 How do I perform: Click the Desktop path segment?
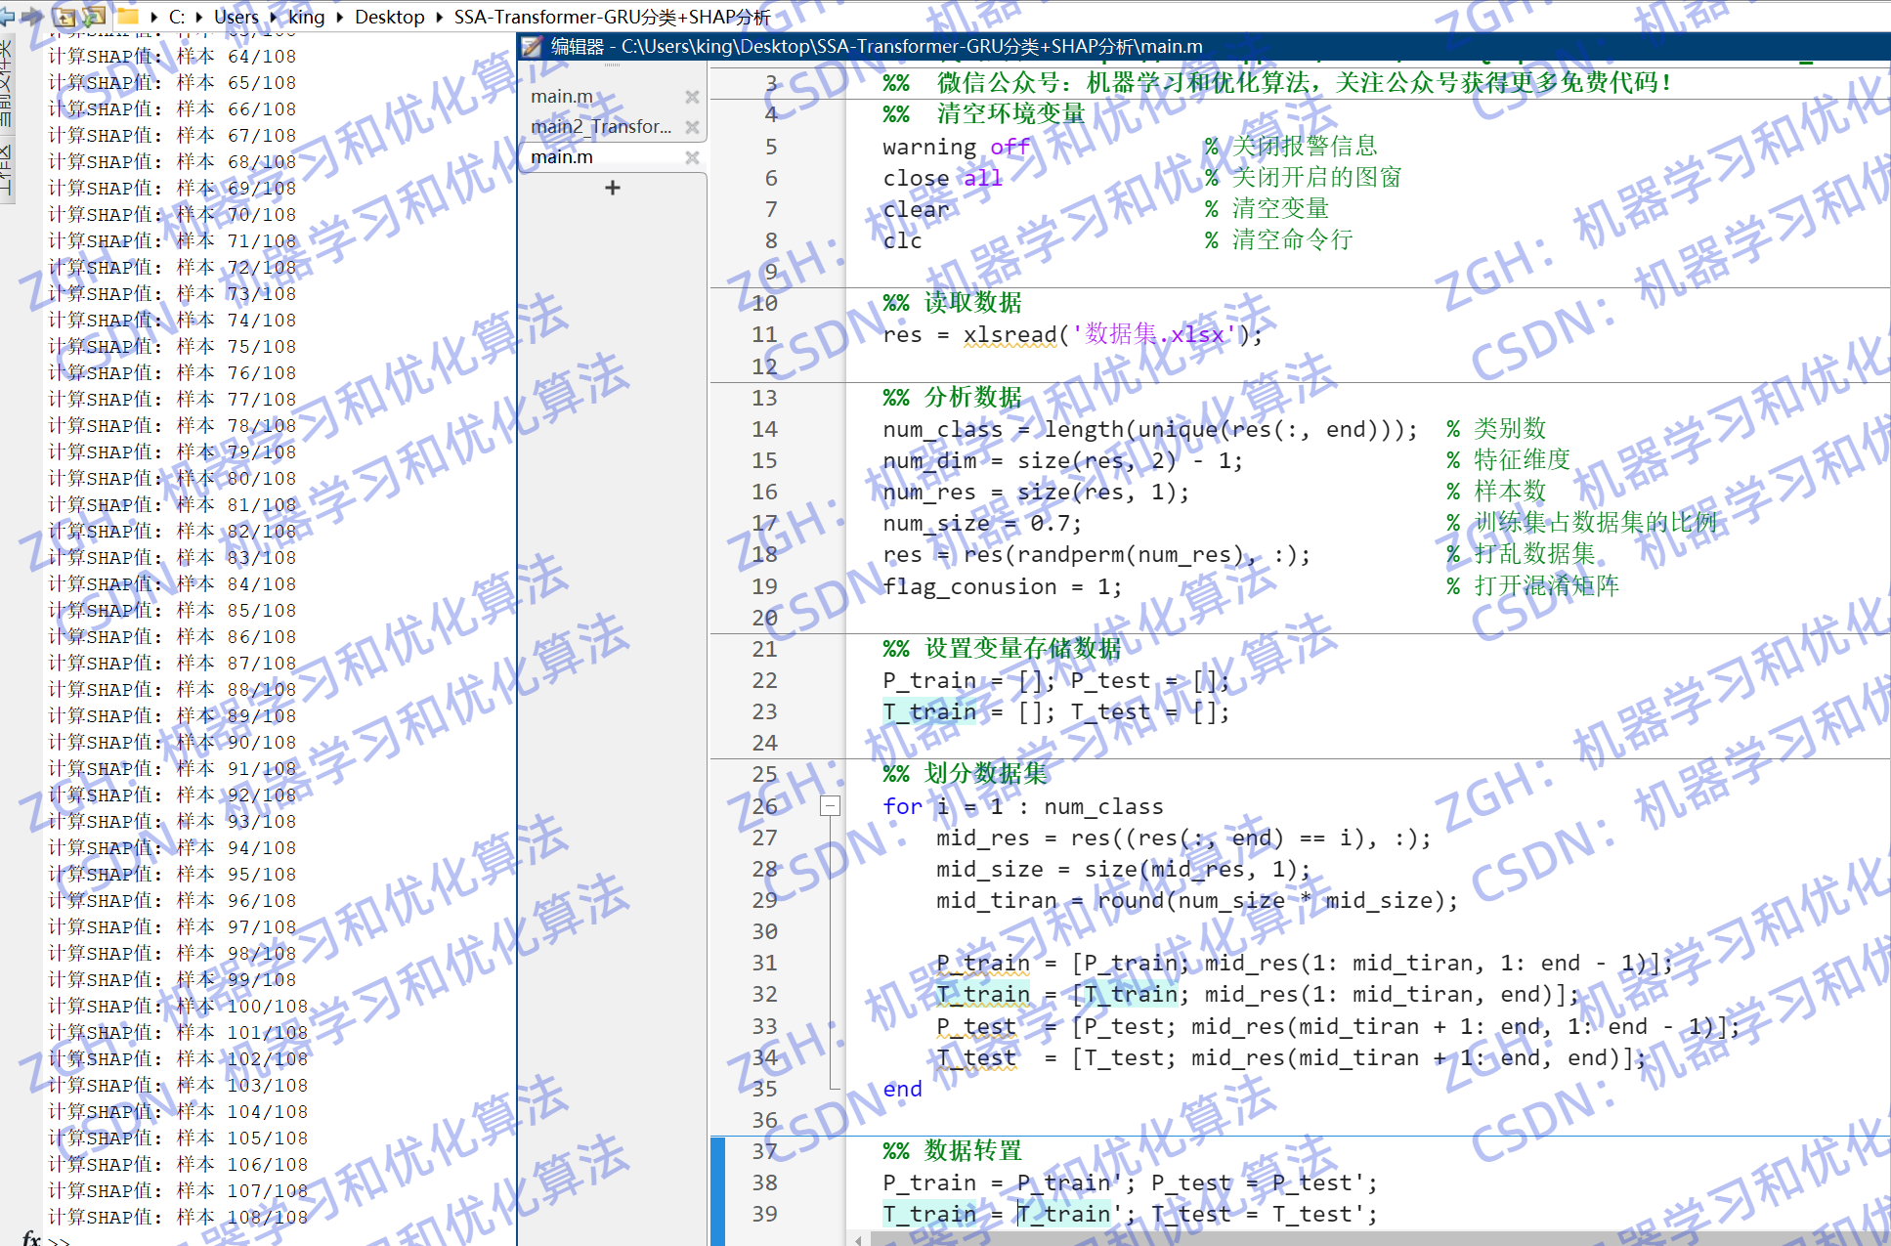[x=389, y=17]
